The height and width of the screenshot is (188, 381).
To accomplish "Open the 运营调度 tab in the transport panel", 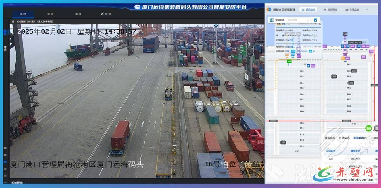I will tap(330, 10).
